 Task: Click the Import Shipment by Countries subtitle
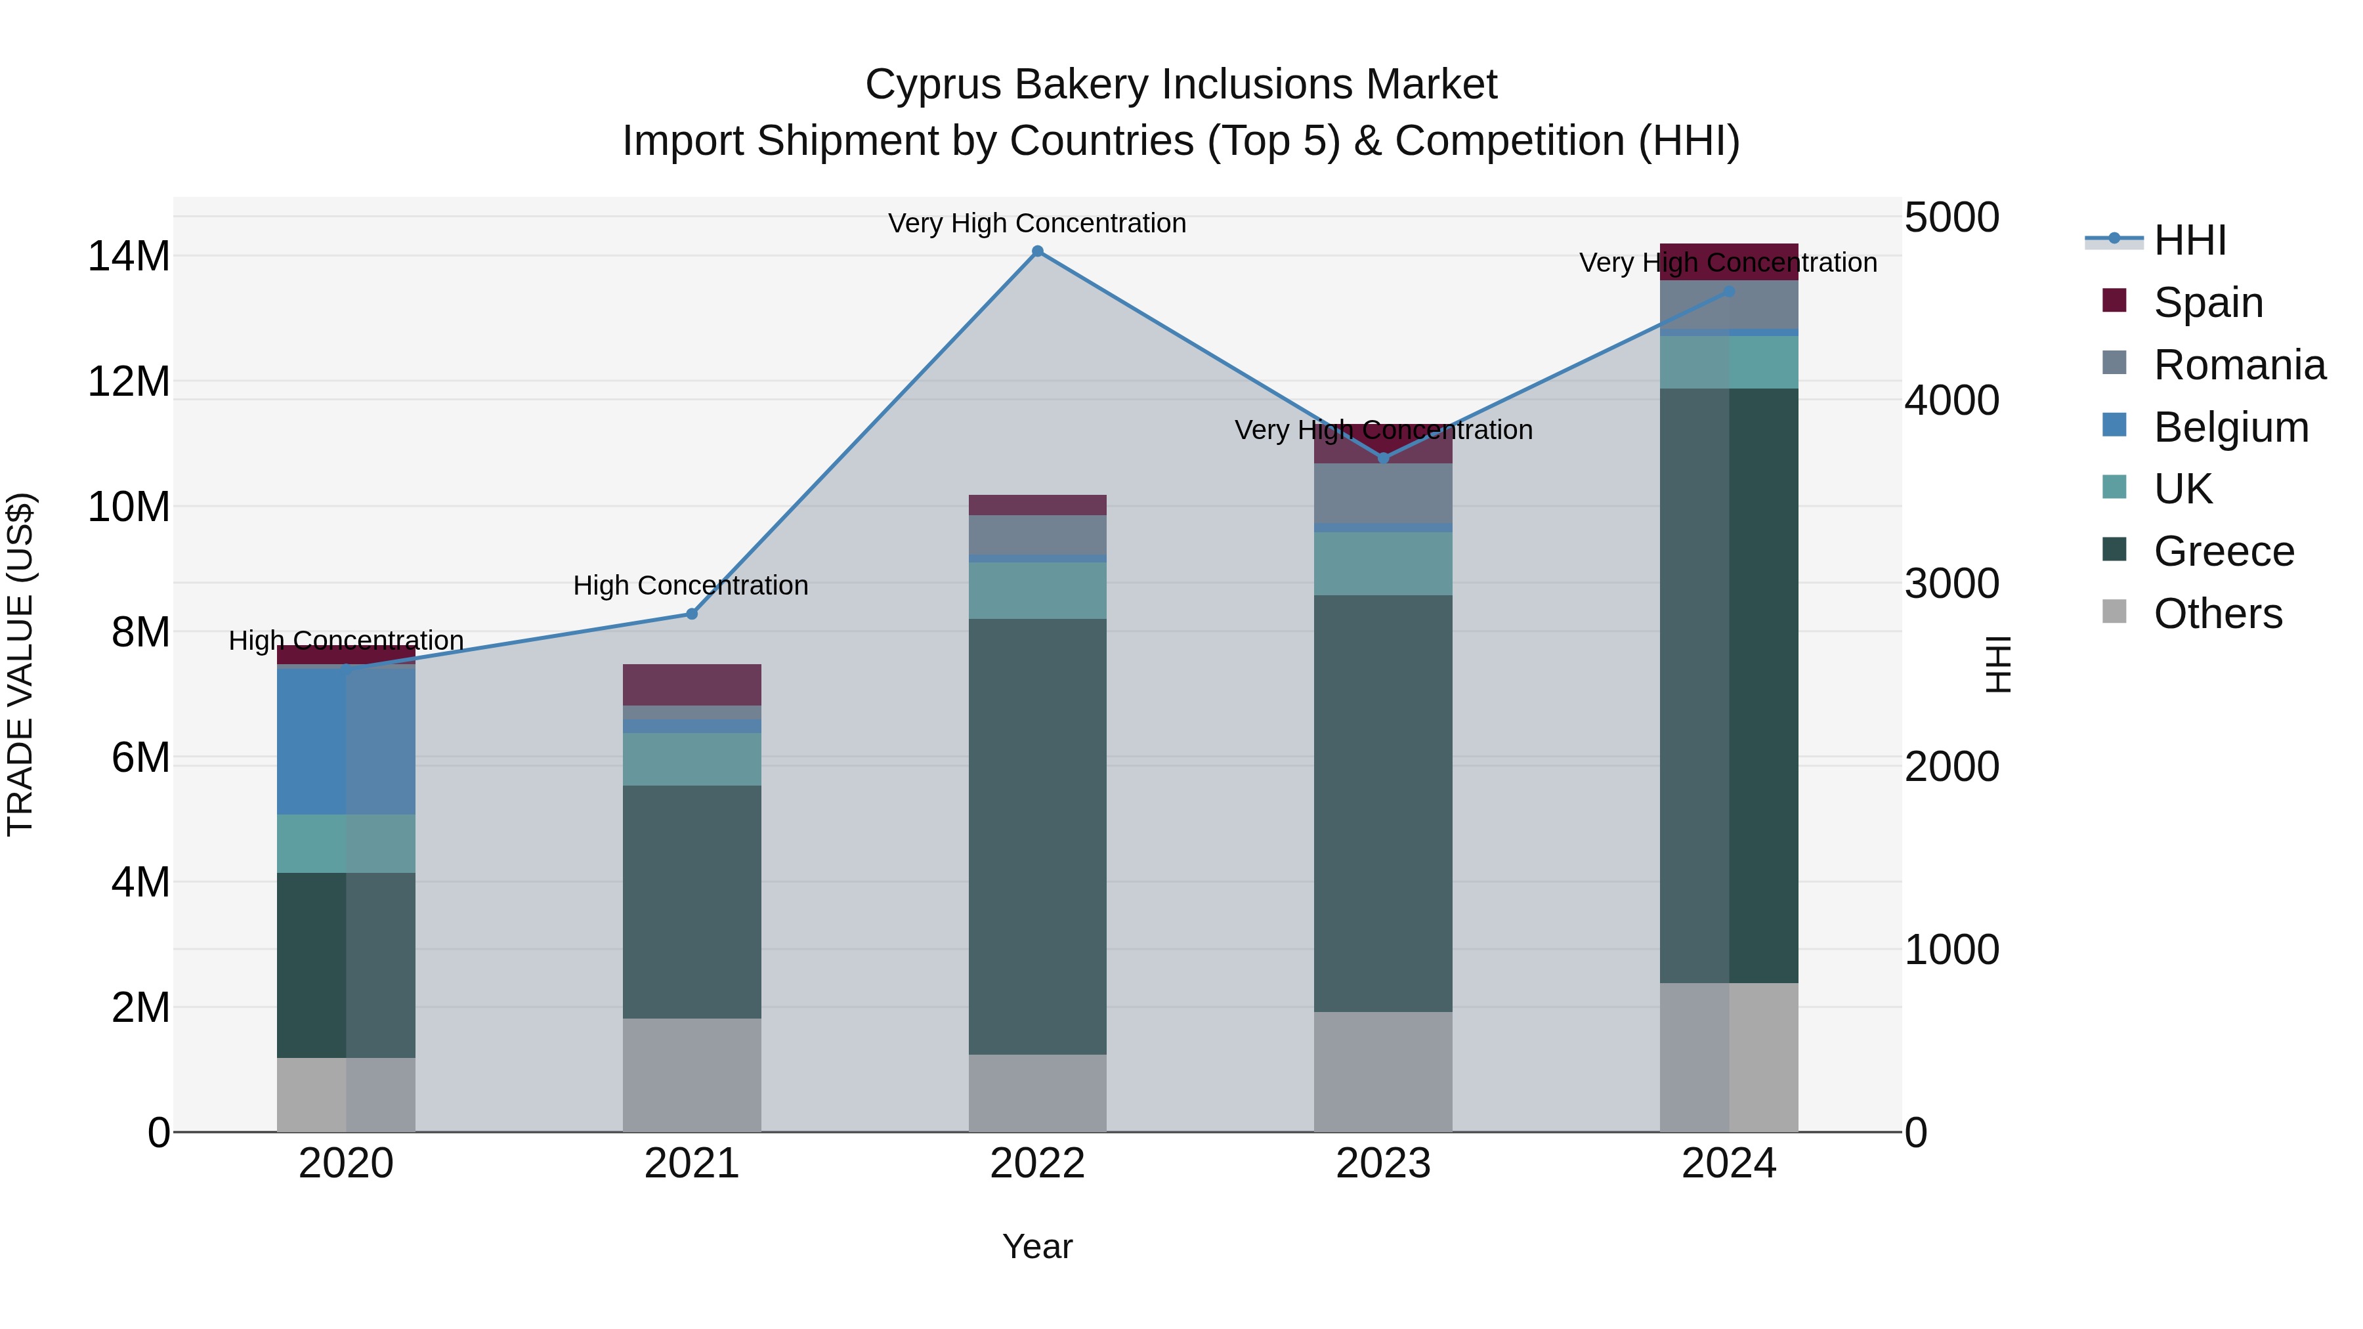1181,141
